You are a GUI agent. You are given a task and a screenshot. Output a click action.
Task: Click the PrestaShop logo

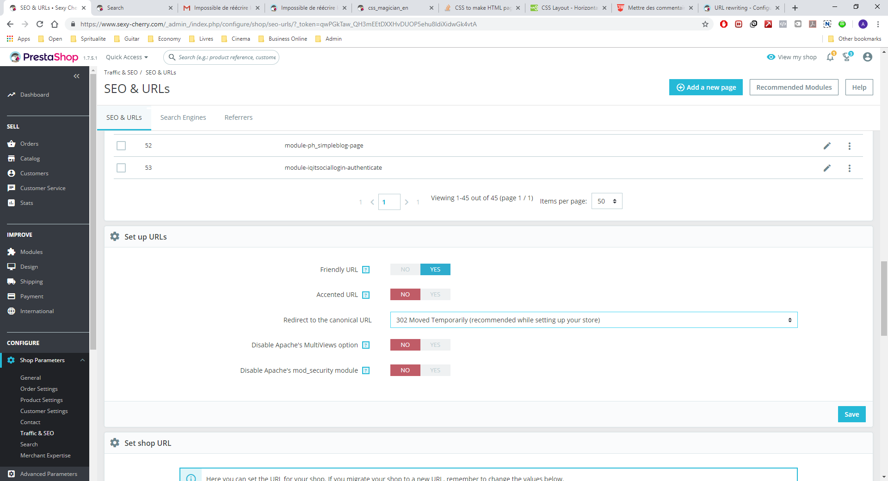click(44, 57)
